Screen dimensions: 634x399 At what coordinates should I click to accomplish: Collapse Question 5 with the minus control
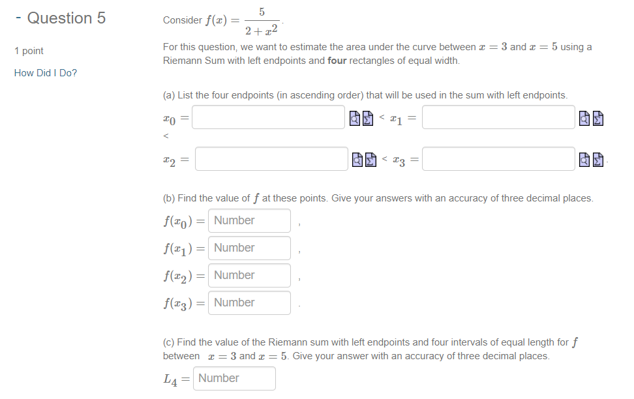click(x=18, y=18)
